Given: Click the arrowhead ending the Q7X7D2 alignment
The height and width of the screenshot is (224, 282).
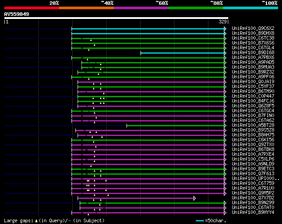Looking at the screenshot, I should click(x=195, y=198).
